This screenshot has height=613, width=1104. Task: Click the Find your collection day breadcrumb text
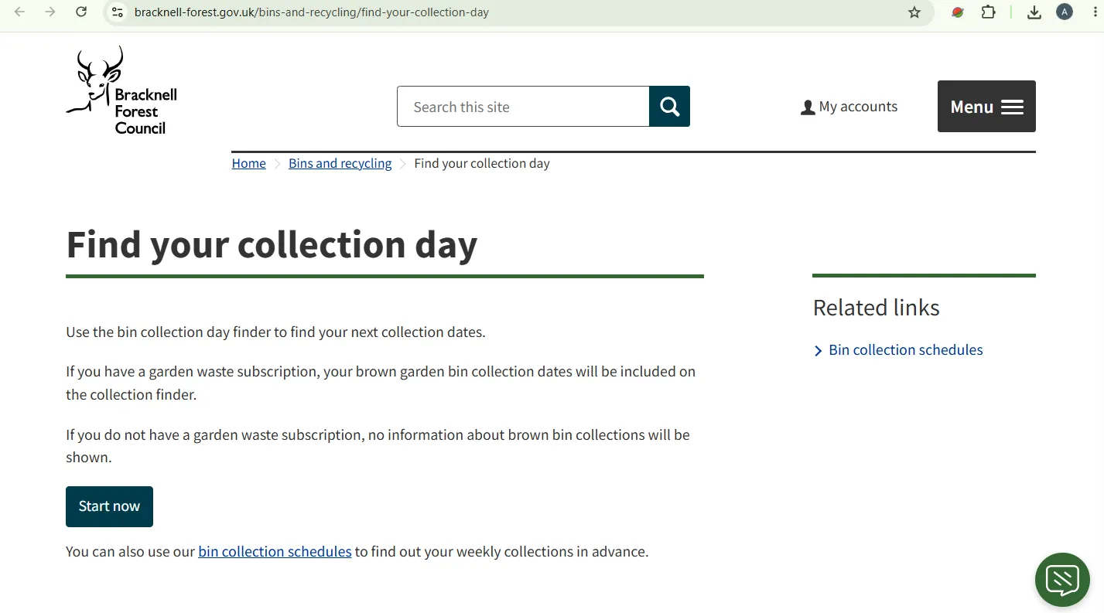(482, 163)
